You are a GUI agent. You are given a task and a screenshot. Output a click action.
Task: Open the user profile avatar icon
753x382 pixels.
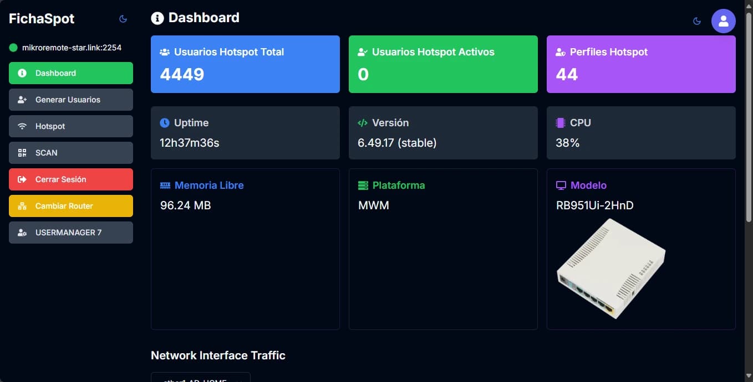724,20
